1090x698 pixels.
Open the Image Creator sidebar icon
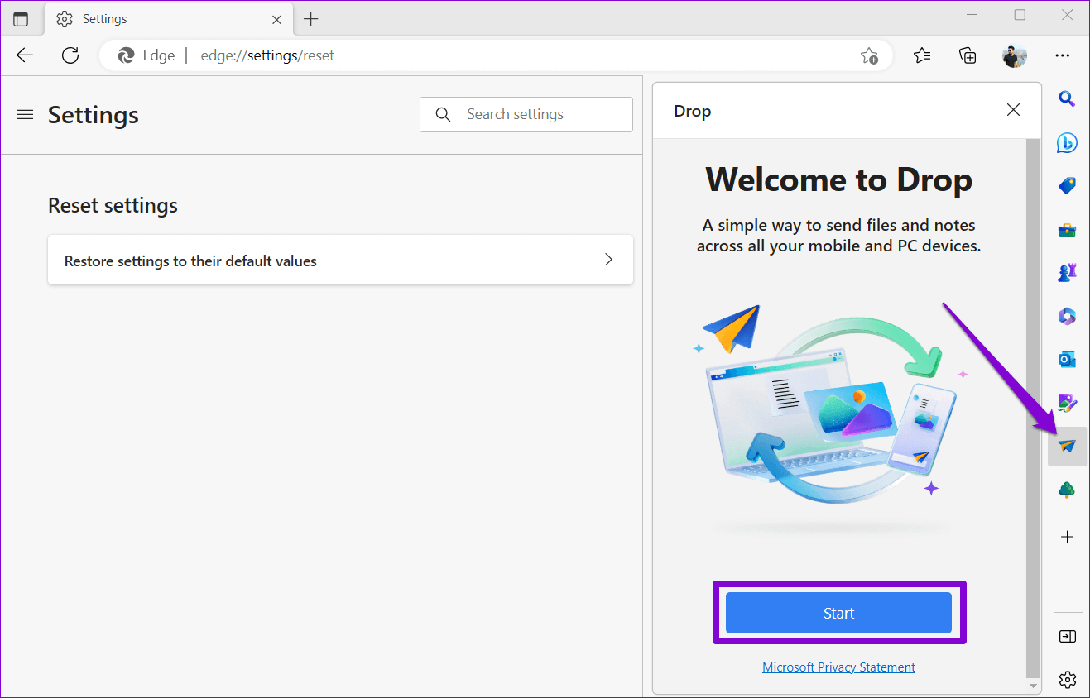click(x=1067, y=403)
